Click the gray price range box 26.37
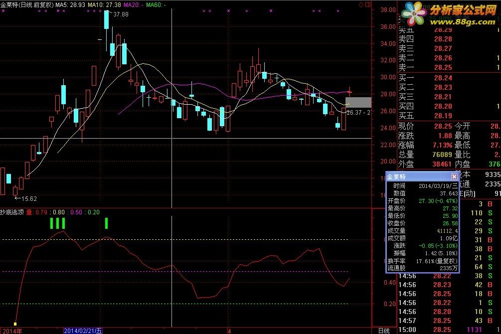This screenshot has height=334, width=501. pos(358,103)
